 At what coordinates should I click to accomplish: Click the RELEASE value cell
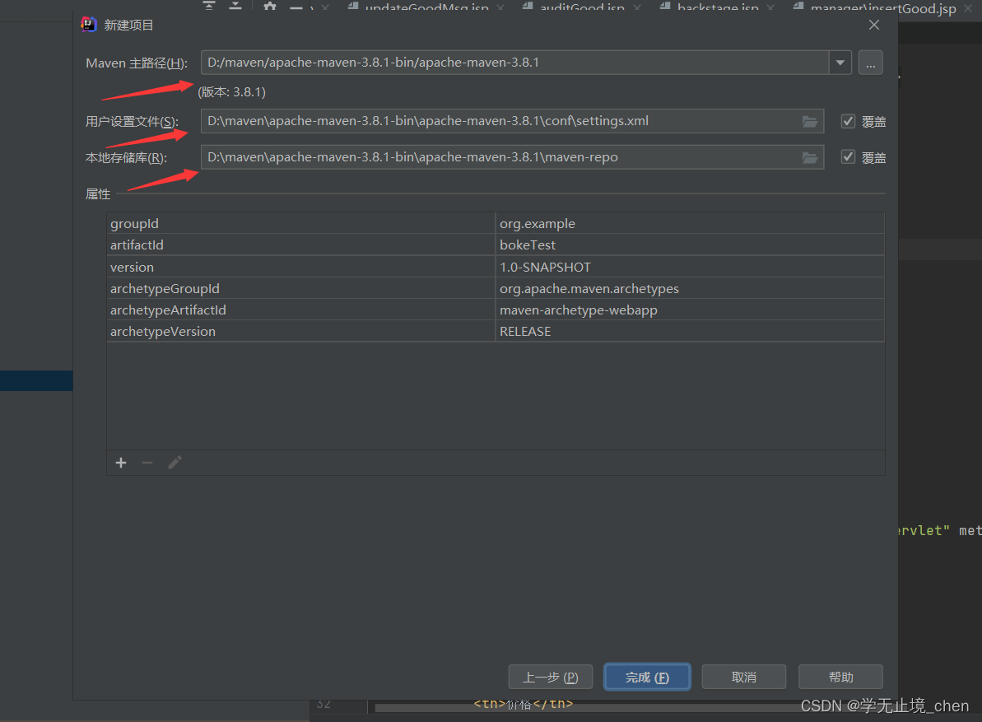coord(690,331)
